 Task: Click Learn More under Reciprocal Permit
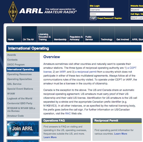pos(121,134)
